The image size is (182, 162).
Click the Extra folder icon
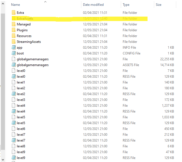click(14, 13)
